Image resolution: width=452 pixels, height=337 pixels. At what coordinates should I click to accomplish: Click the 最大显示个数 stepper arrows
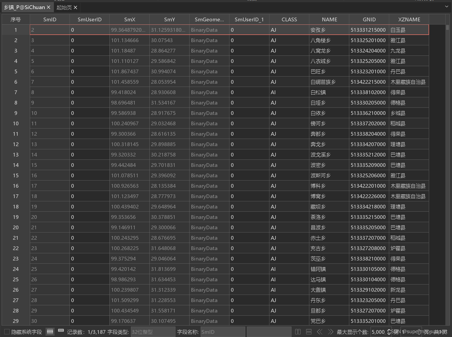(389, 332)
